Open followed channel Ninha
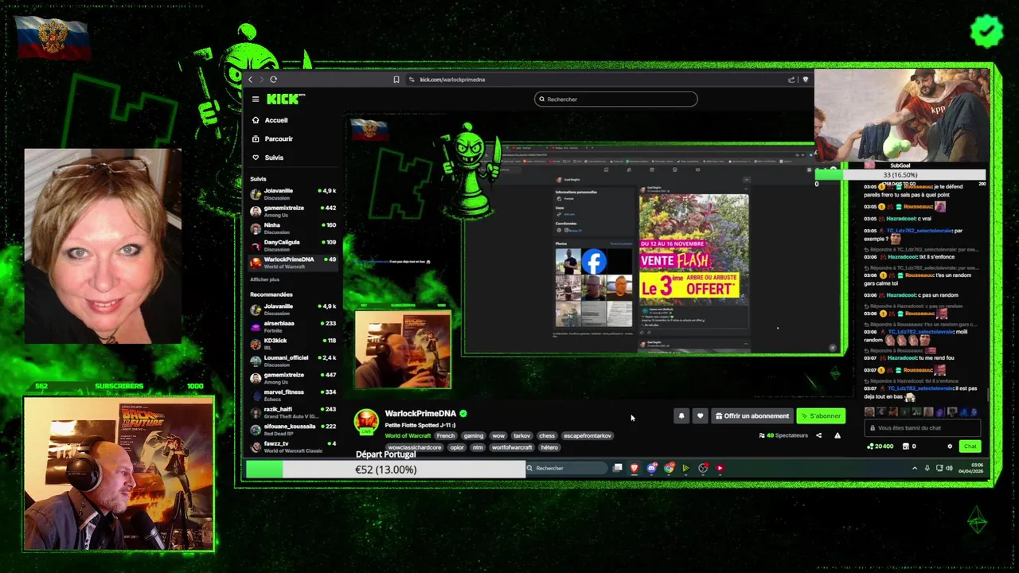 293,228
